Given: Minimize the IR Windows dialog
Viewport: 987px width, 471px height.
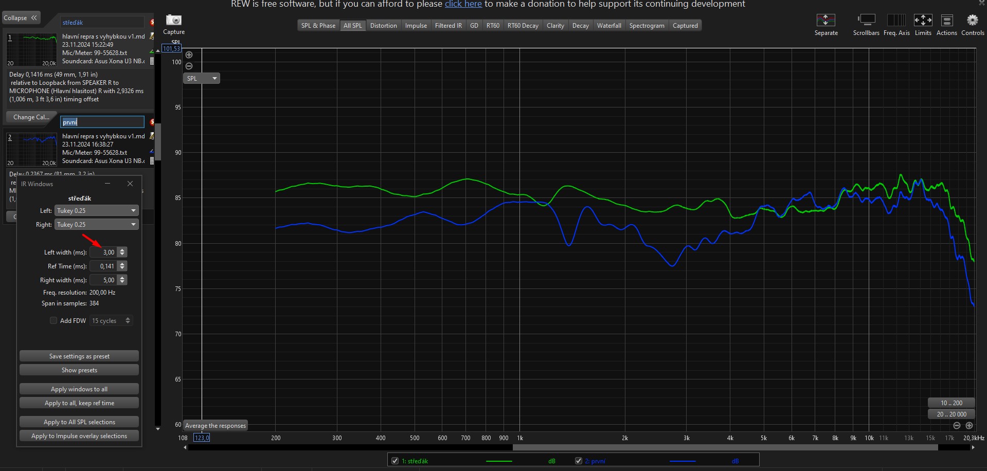Looking at the screenshot, I should tap(107, 184).
